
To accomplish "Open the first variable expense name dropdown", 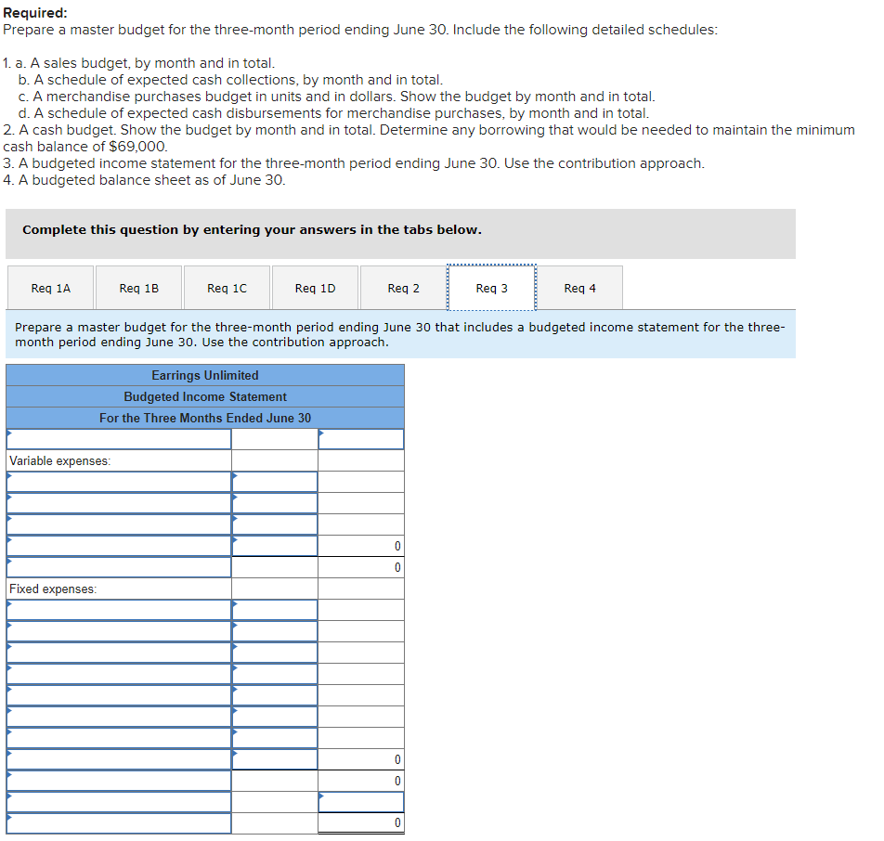I will coord(119,482).
